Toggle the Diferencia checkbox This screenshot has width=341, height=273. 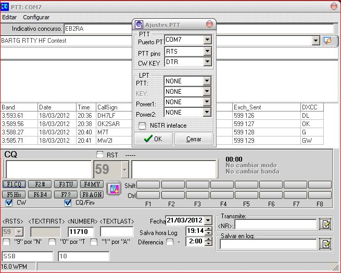coord(170,242)
